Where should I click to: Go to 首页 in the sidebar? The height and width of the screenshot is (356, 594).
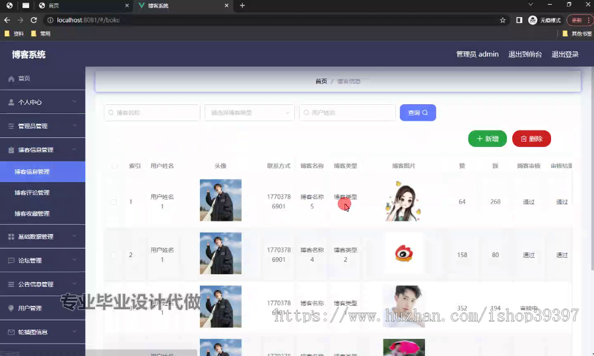point(42,78)
